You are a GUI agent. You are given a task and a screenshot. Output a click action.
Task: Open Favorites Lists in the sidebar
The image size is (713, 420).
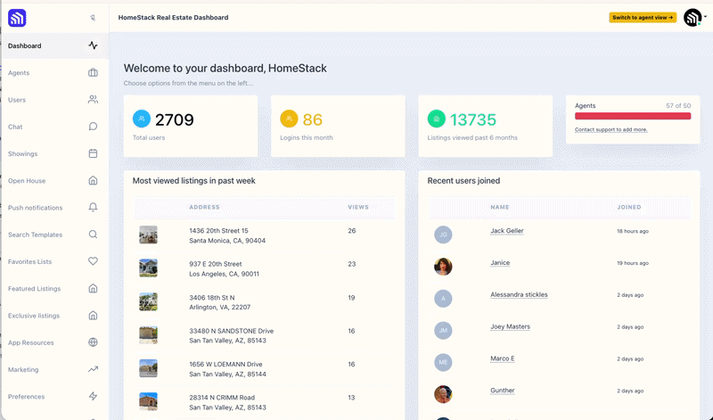coord(55,261)
